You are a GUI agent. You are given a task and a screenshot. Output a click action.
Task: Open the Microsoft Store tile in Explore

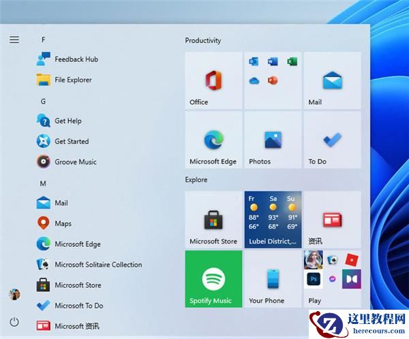(x=213, y=220)
